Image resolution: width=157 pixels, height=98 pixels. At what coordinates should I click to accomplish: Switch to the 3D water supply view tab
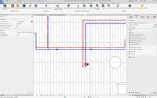coord(40,15)
